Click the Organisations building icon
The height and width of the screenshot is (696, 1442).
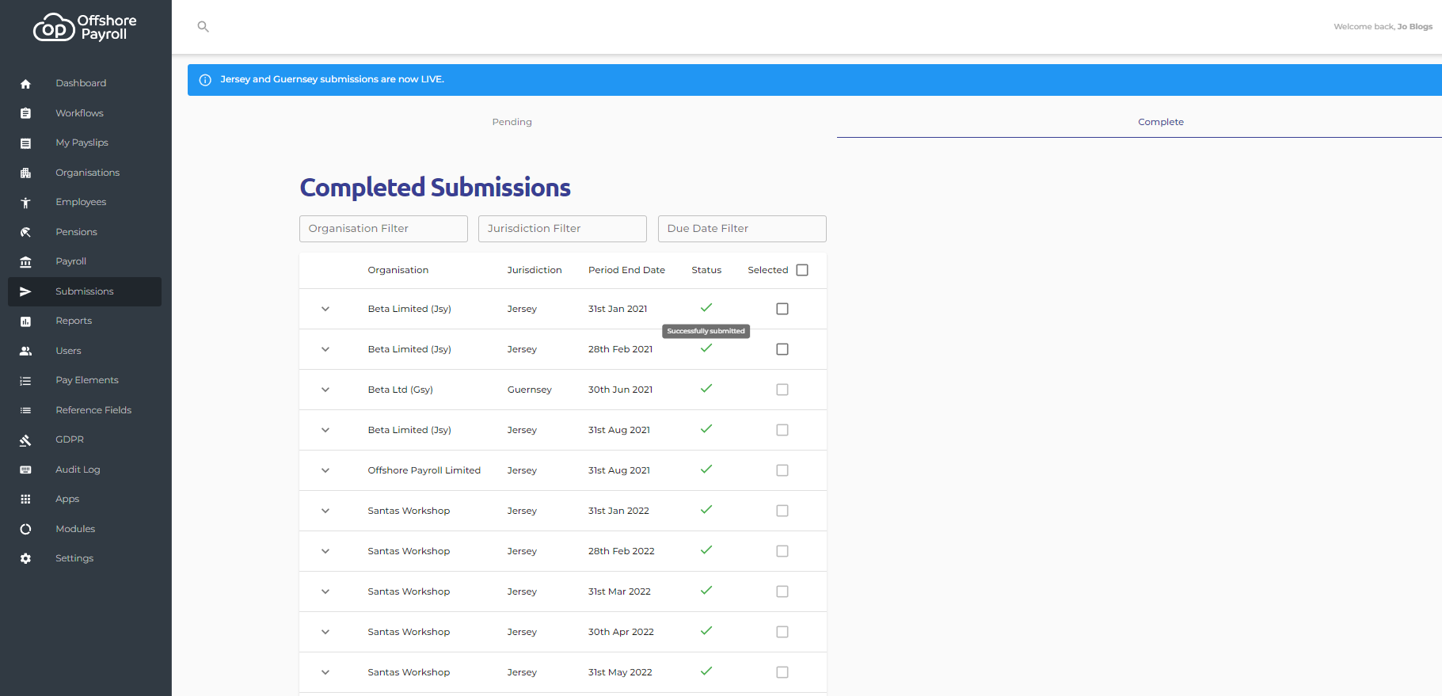point(25,173)
